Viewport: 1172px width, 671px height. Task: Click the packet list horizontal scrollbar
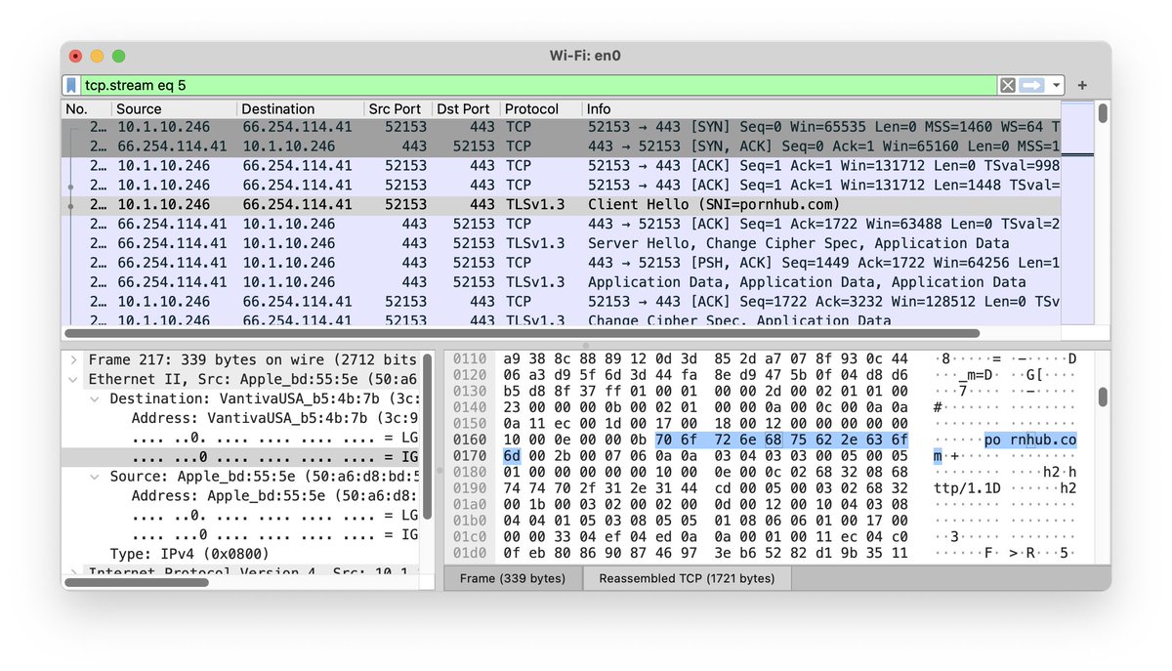[x=523, y=333]
